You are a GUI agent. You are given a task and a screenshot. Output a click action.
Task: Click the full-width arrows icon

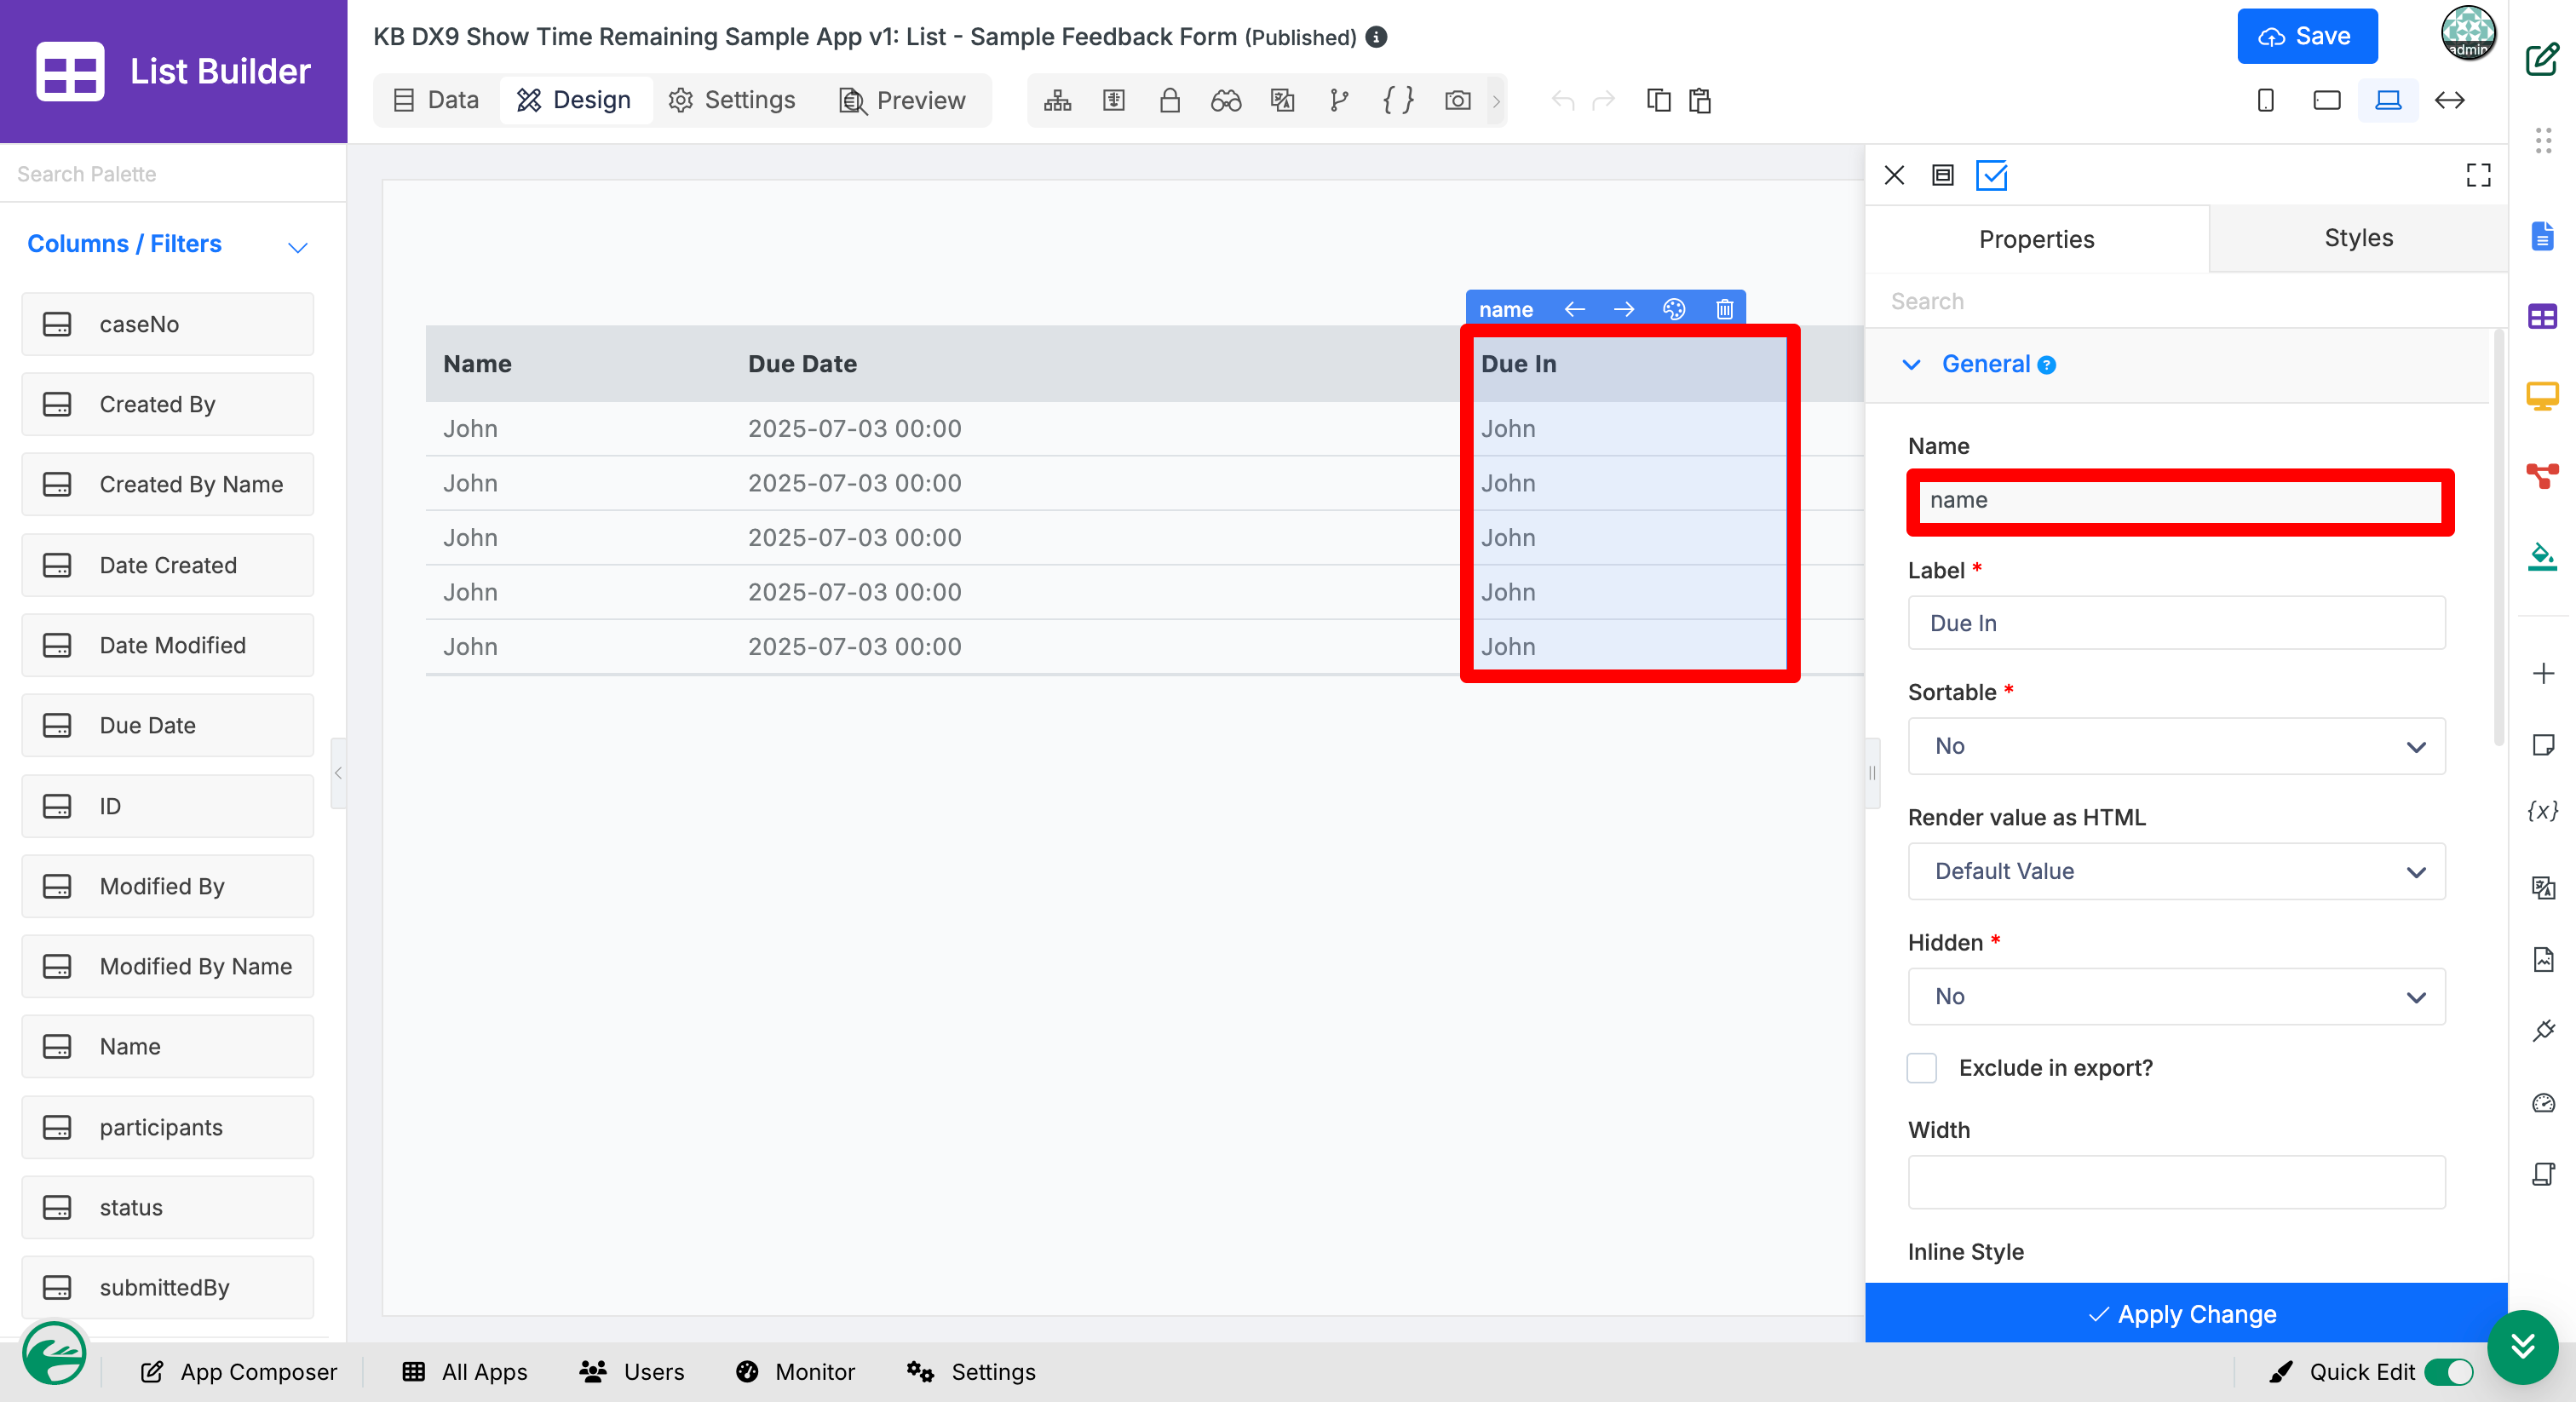(2449, 100)
